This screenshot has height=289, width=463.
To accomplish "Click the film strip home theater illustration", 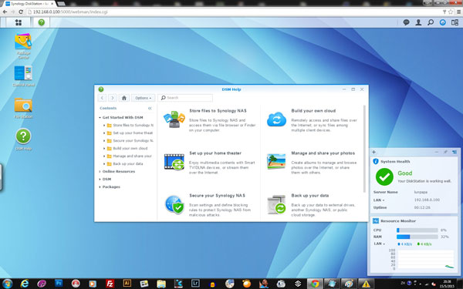I will 174,162.
